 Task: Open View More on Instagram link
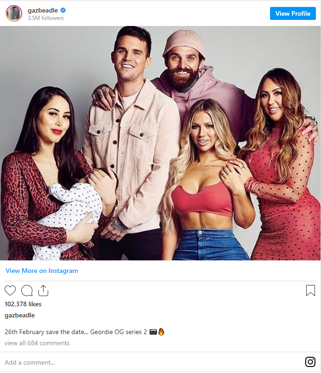(x=42, y=271)
